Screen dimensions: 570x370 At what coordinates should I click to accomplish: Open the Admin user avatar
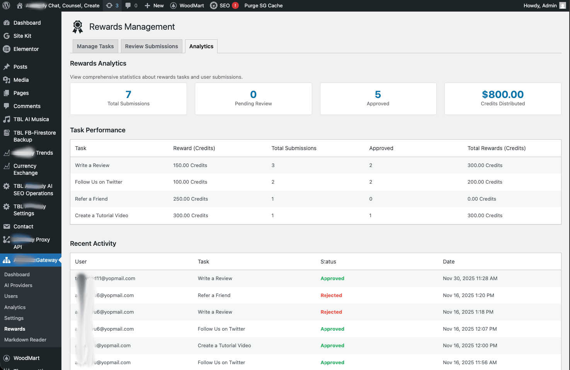[x=563, y=5]
